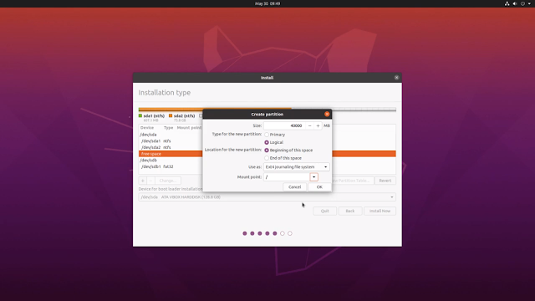
Task: Confirm partition creation with OK
Action: [x=319, y=187]
